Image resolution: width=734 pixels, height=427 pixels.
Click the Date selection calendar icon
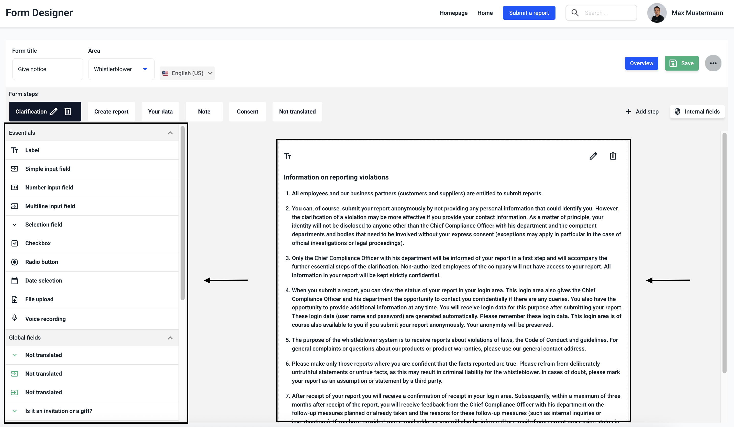pyautogui.click(x=15, y=280)
